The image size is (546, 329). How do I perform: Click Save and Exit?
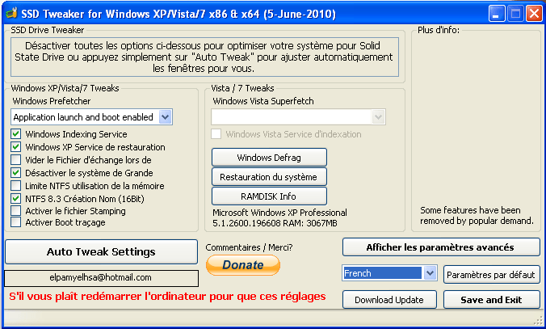coord(491,300)
